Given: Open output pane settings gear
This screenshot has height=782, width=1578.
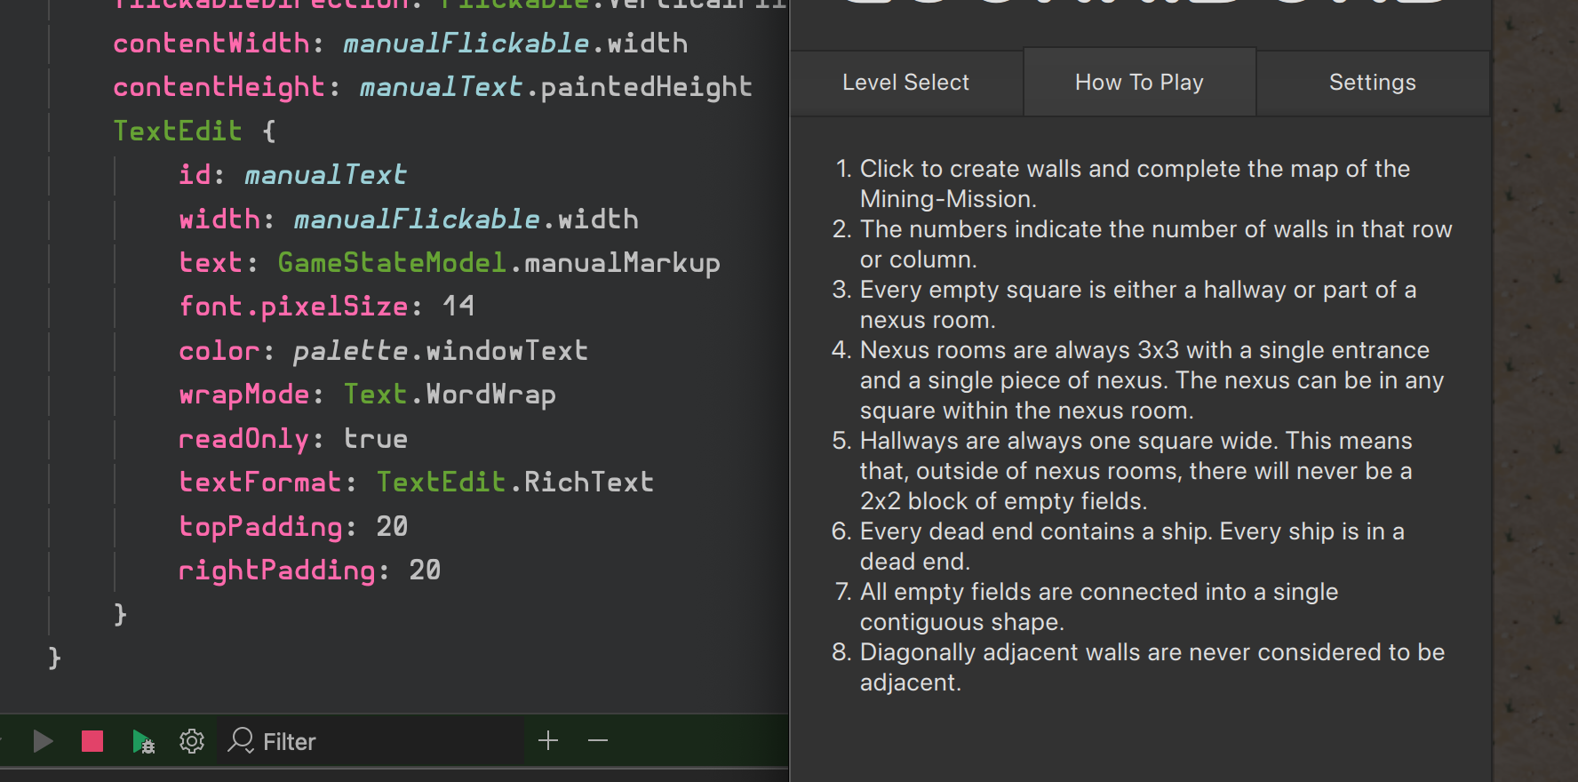Looking at the screenshot, I should pyautogui.click(x=192, y=741).
